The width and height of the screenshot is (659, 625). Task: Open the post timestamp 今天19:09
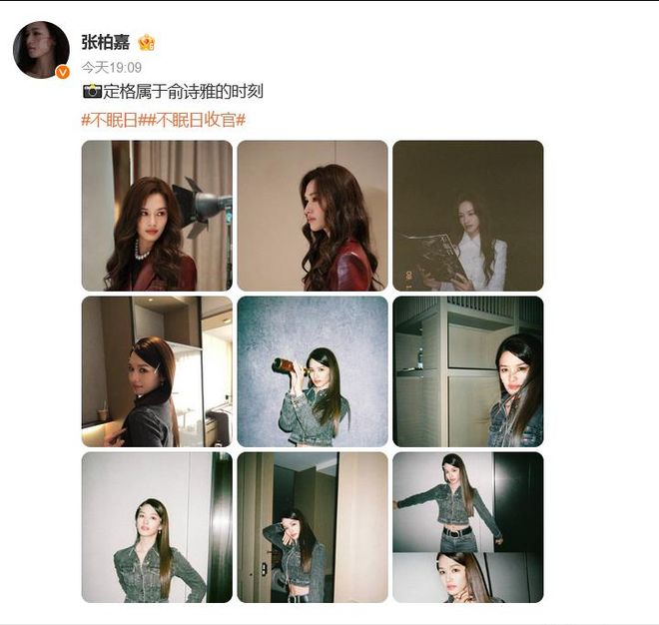[112, 67]
